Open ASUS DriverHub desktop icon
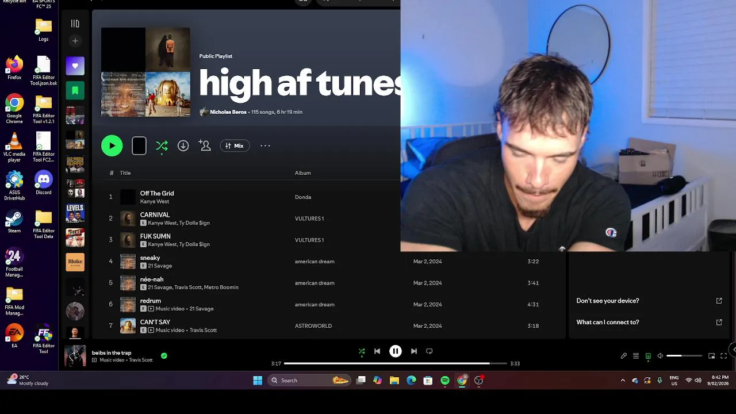This screenshot has height=414, width=736. point(14,186)
